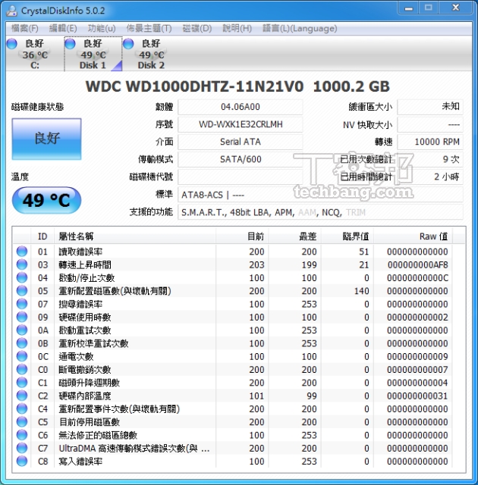
Task: Click the power-on count value 9 次
Action: pos(430,159)
